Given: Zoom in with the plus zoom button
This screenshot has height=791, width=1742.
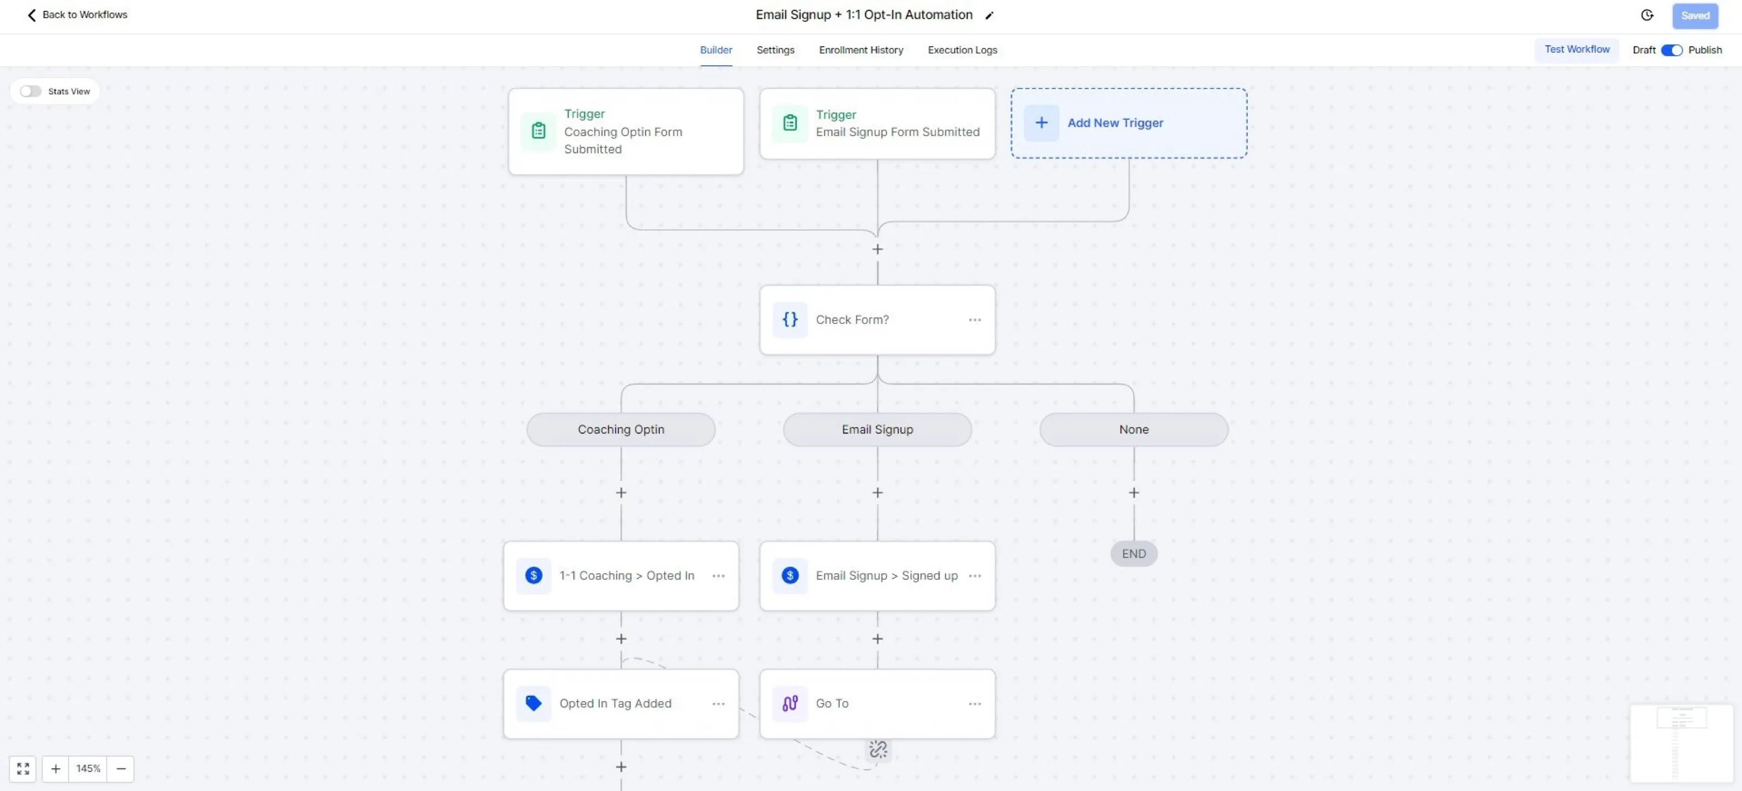Looking at the screenshot, I should click(x=56, y=769).
